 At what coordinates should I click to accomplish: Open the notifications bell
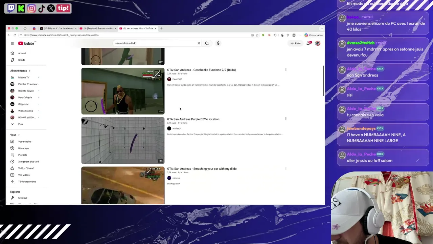[309, 43]
